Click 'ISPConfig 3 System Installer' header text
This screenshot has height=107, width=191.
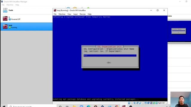(x=81, y=17)
